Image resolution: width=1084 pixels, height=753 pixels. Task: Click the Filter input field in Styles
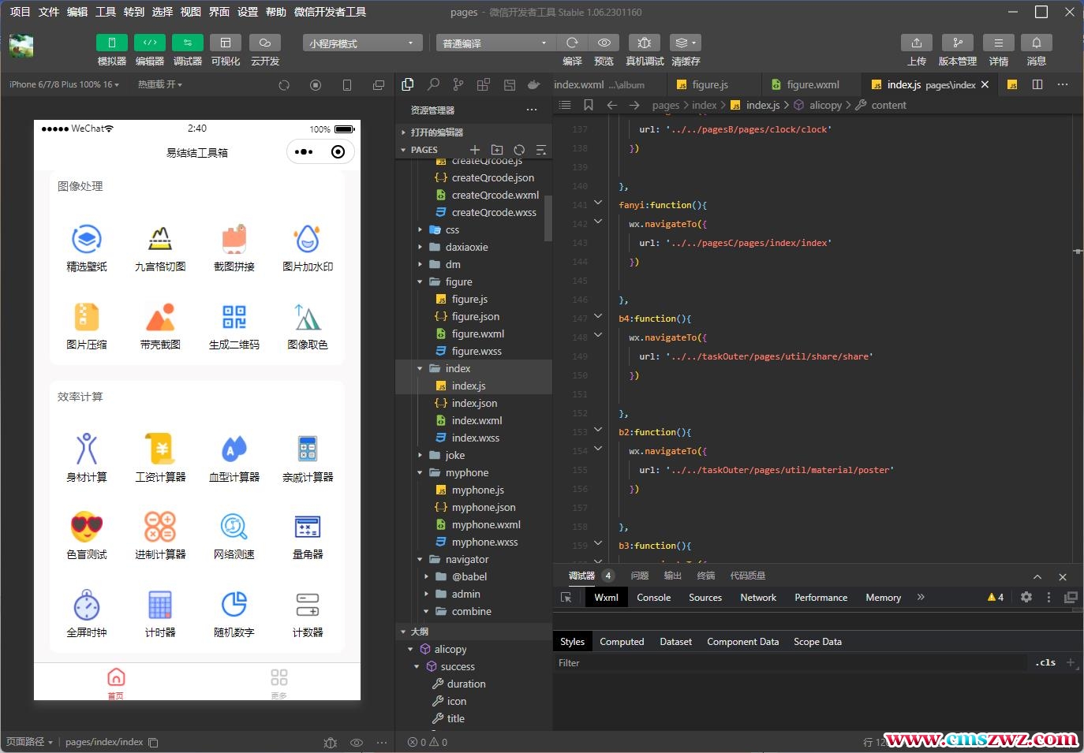[789, 663]
